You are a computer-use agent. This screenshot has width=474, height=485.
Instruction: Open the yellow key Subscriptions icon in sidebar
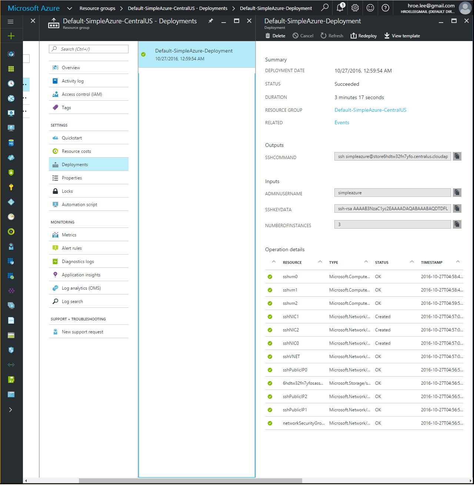tap(11, 187)
